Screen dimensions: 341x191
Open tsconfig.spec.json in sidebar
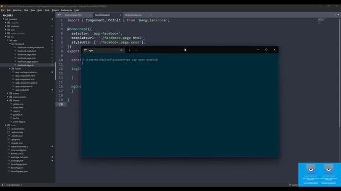pyautogui.click(x=19, y=171)
